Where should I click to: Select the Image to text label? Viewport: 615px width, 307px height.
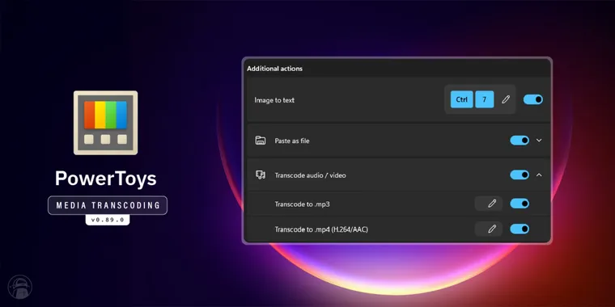274,100
